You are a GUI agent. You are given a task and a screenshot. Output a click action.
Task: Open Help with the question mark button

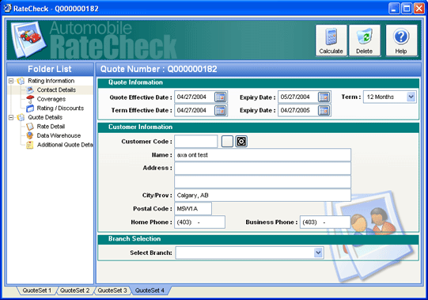tap(401, 40)
